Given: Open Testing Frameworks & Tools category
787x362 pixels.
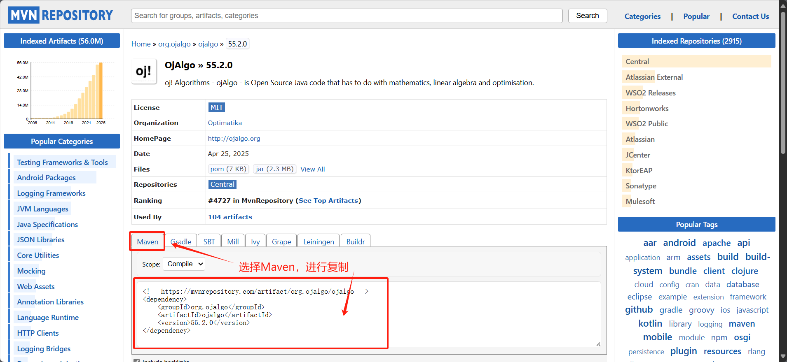Looking at the screenshot, I should [62, 162].
